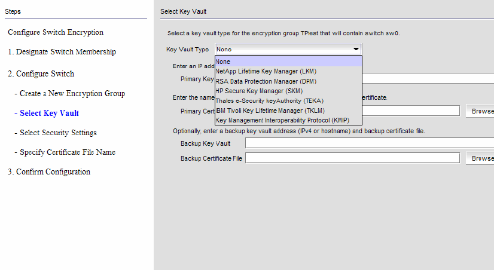Viewport: 494px width, 270px height.
Task: Choose Thales e-Security keyAuthority (TEKA)
Action: 269,100
